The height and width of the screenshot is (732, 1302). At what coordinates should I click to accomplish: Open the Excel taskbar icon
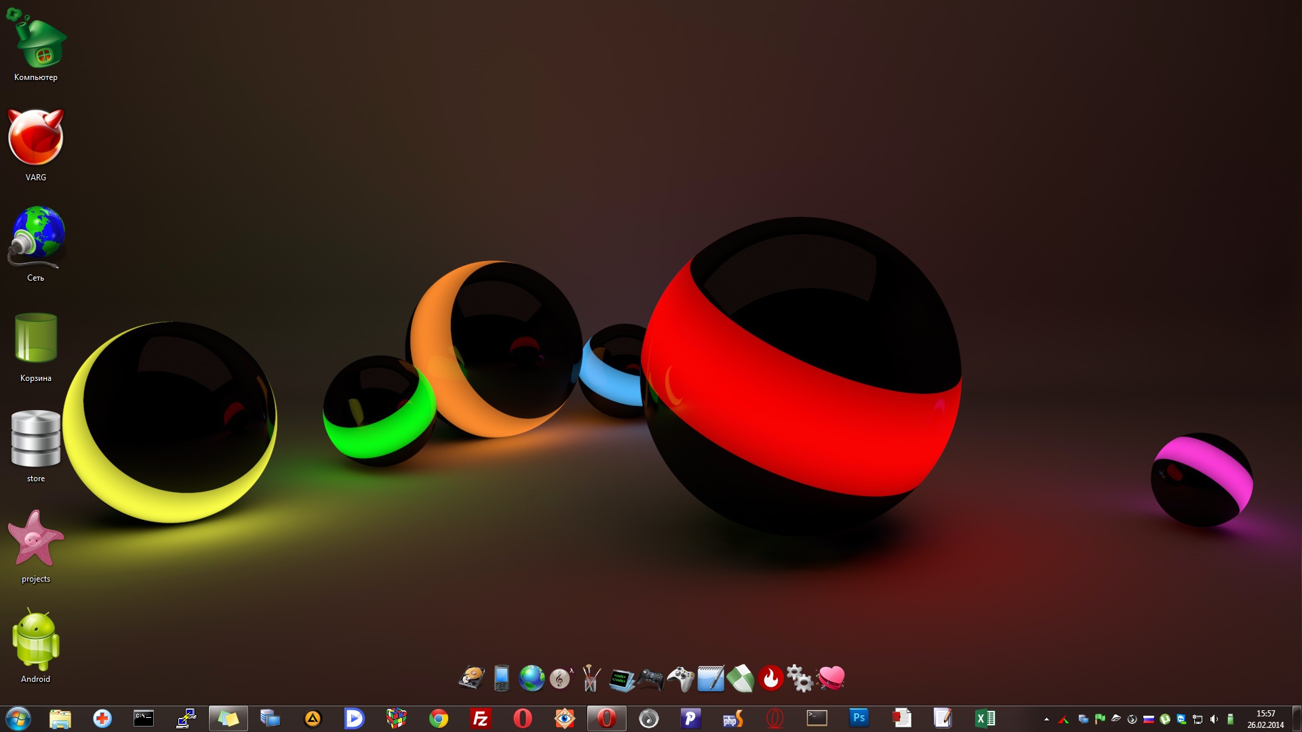click(985, 718)
